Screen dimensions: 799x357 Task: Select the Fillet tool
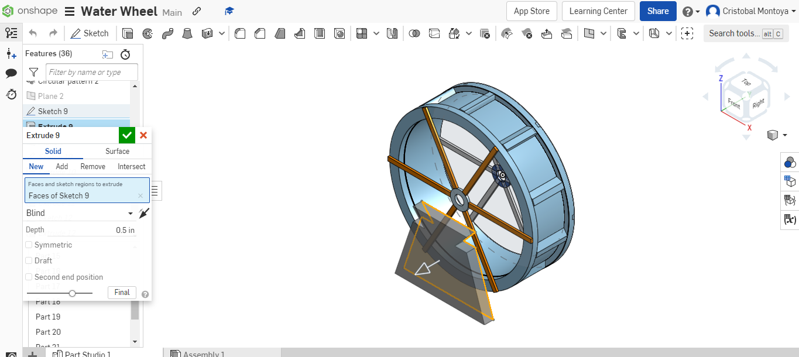(240, 33)
